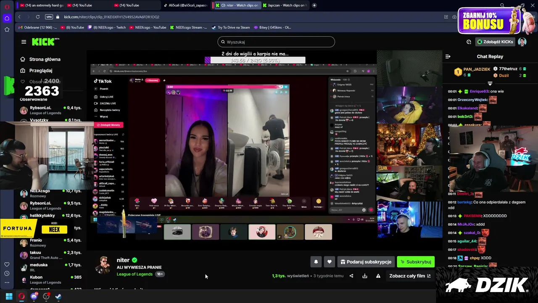The width and height of the screenshot is (538, 303).
Task: Open the League of Legends category link
Action: (134, 274)
